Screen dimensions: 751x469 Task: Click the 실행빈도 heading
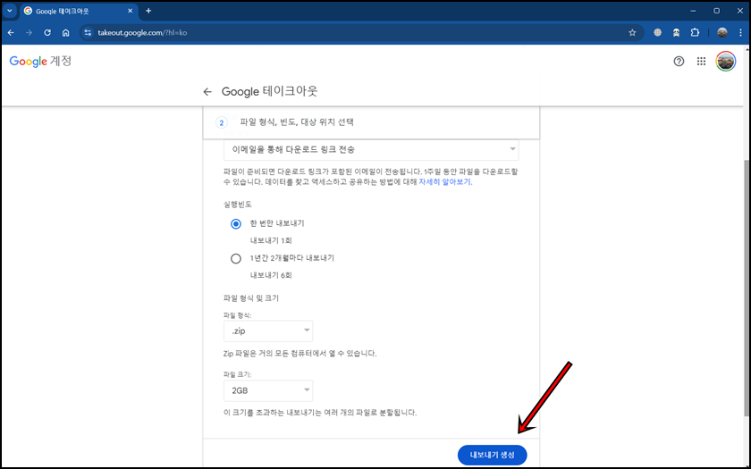click(238, 205)
